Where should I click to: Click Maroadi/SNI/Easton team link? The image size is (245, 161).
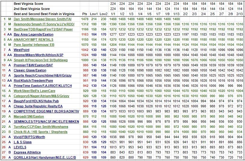[29, 117]
